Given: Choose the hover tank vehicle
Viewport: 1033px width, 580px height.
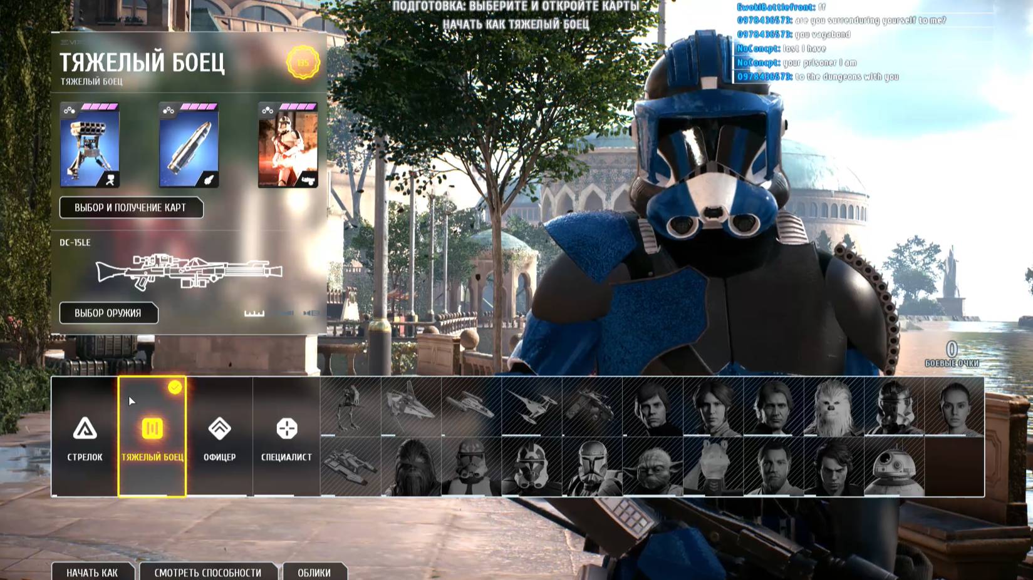Looking at the screenshot, I should click(x=351, y=467).
